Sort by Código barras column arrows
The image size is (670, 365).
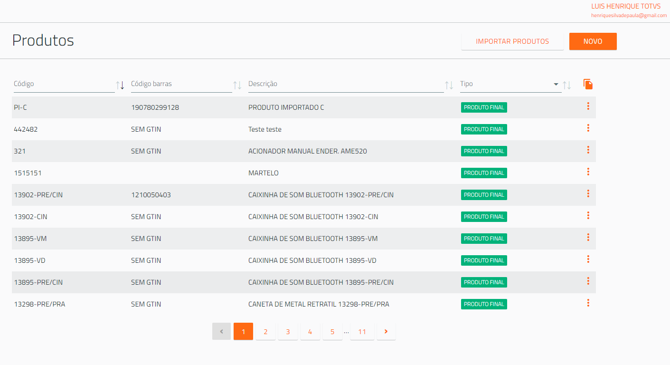237,86
